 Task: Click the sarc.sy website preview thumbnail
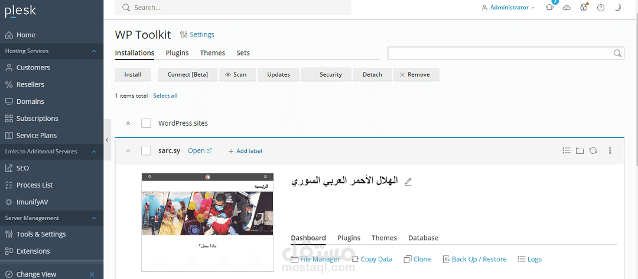(207, 222)
